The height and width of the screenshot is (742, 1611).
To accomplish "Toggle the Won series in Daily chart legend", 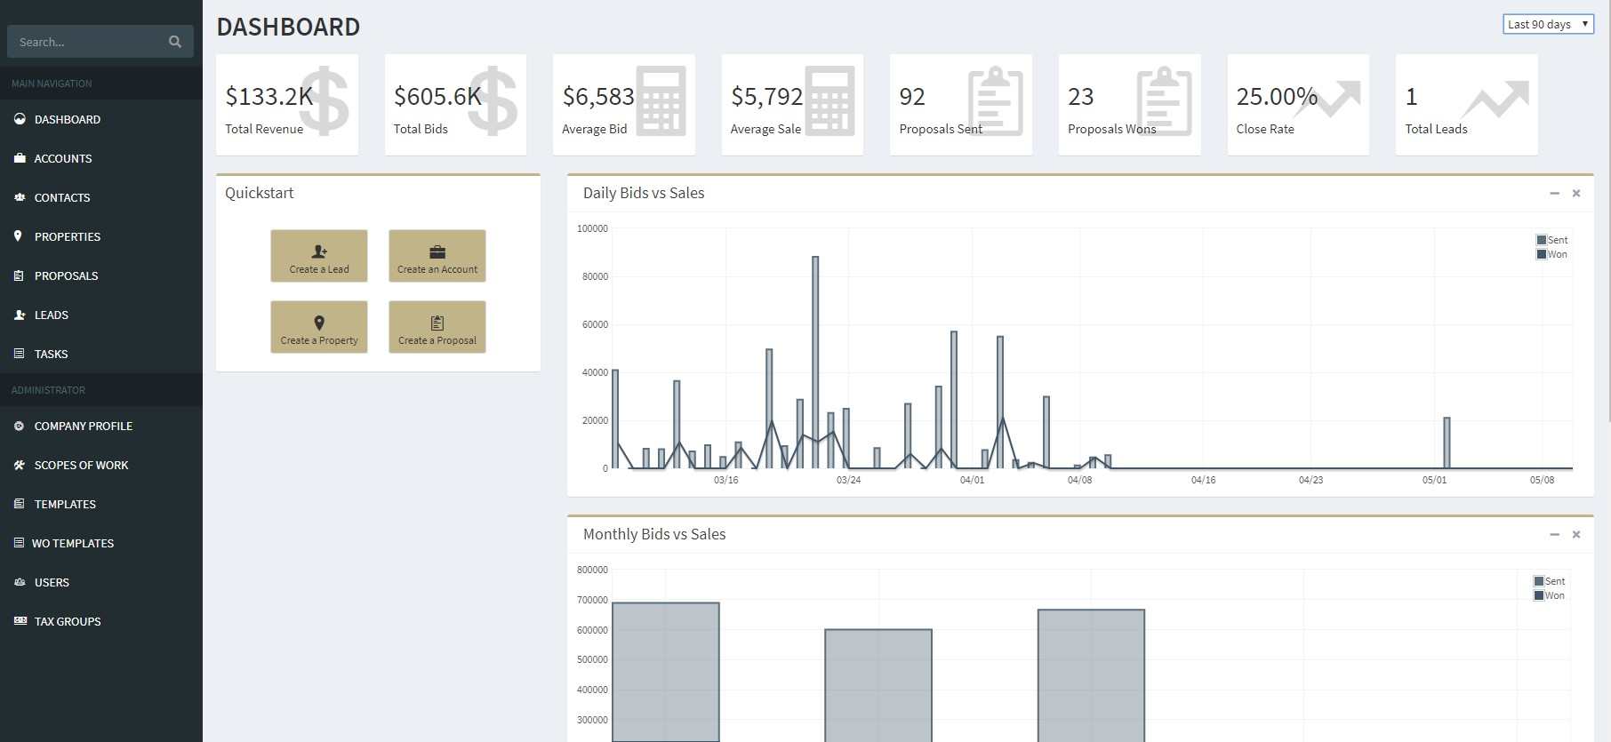I will 1551,254.
